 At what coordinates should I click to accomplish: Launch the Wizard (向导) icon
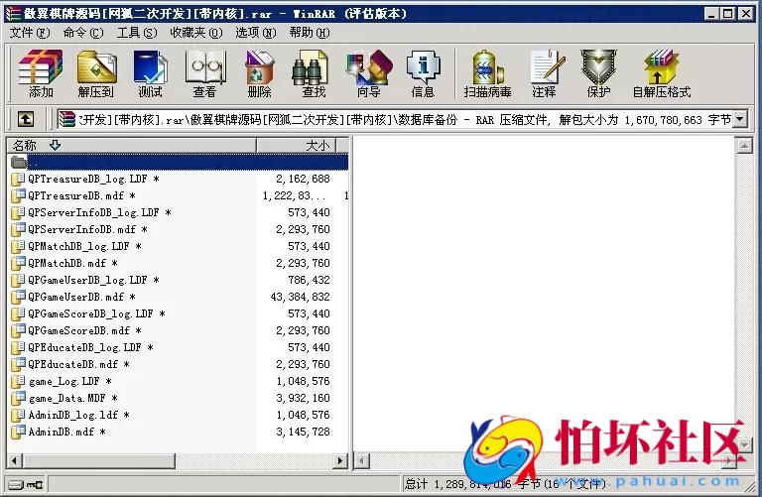coord(369,73)
